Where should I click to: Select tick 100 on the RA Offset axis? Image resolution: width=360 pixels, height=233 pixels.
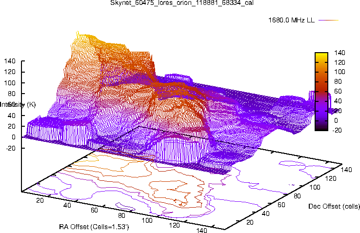147,220
